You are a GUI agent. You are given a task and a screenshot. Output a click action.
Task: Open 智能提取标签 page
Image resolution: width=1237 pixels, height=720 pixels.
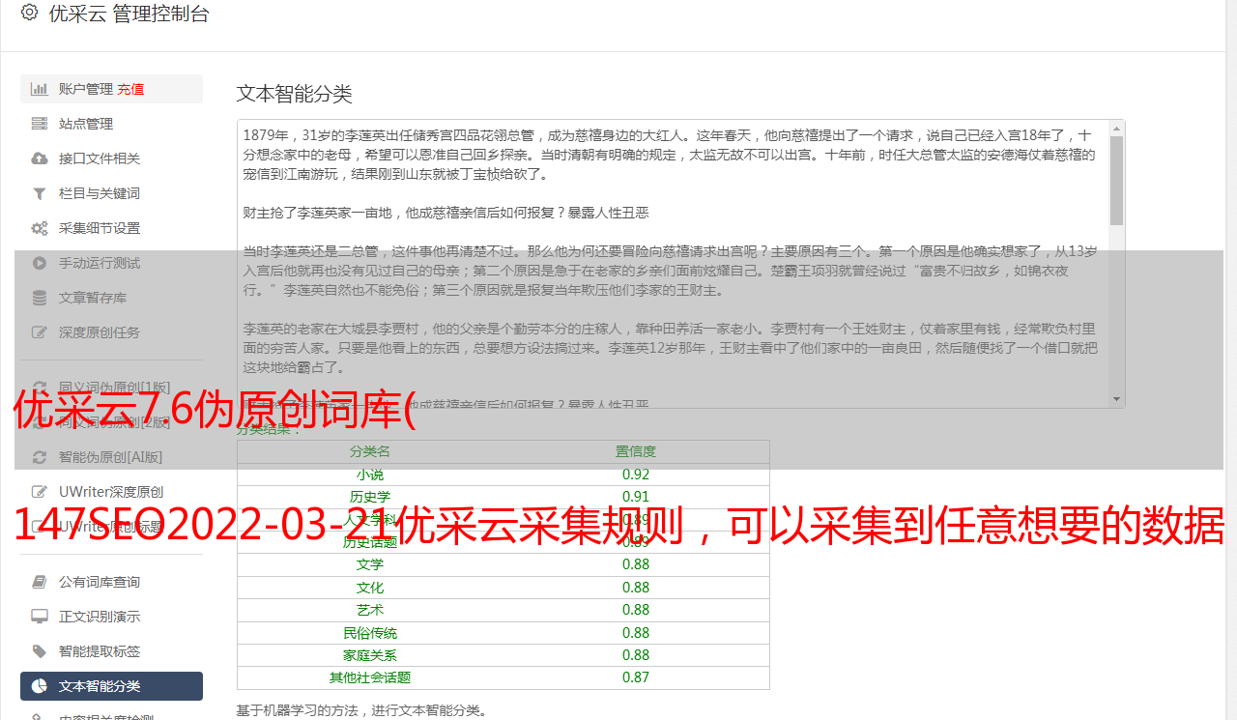click(111, 651)
